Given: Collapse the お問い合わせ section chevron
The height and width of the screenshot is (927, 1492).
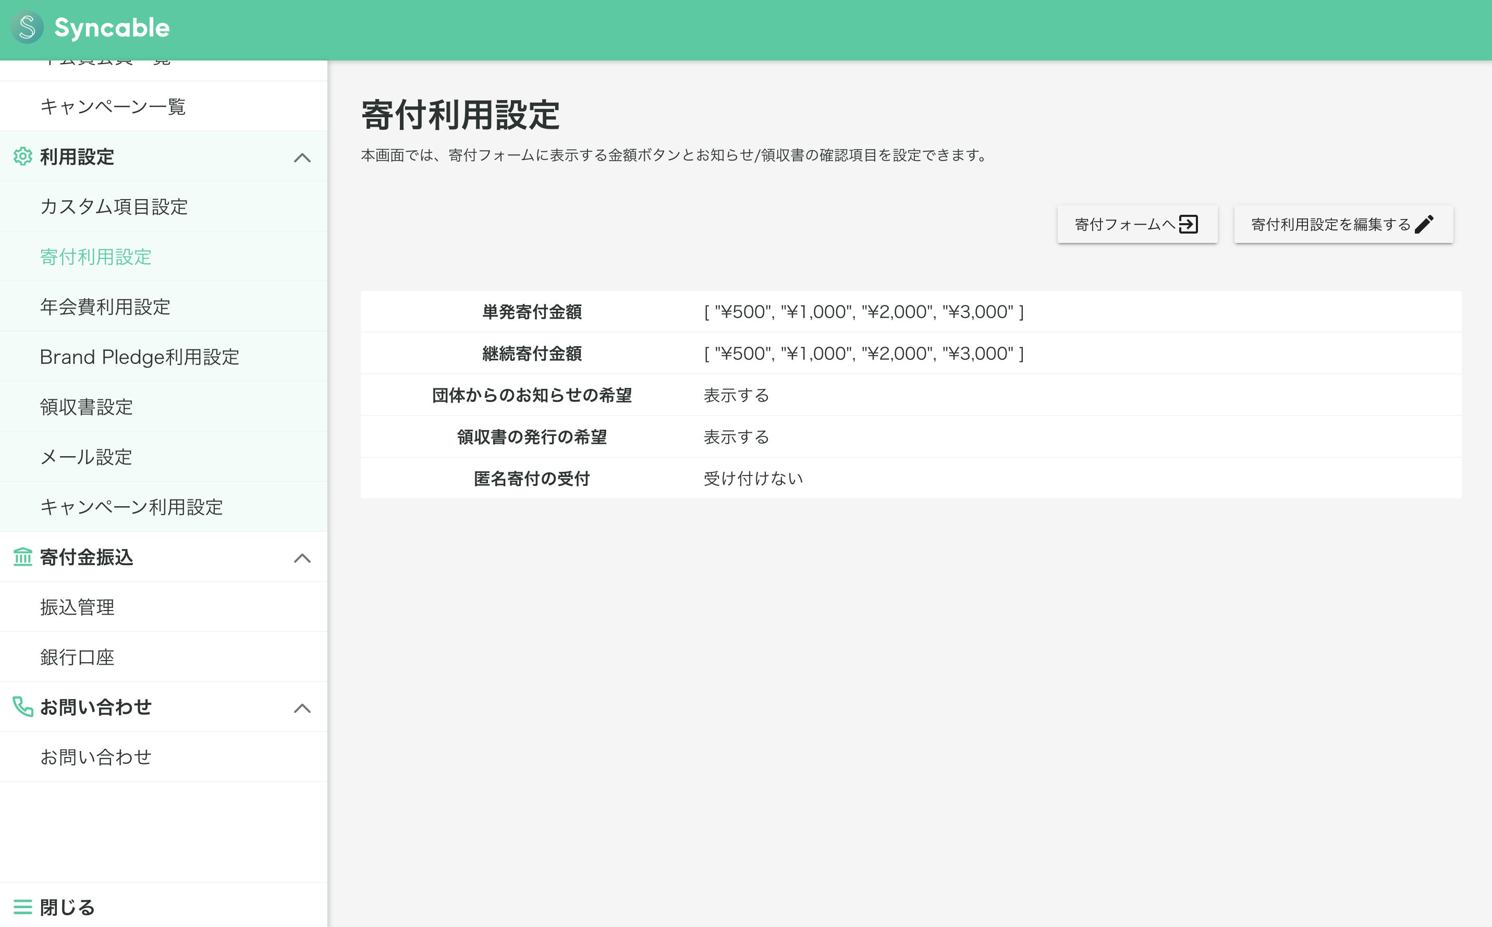Looking at the screenshot, I should [x=302, y=708].
